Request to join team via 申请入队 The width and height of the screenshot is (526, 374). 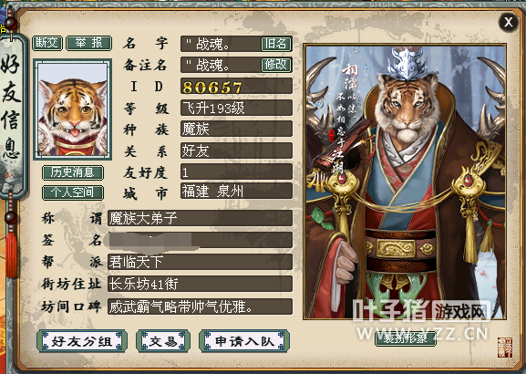point(244,341)
